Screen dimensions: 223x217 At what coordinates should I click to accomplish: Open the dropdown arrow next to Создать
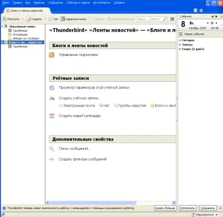tap(45, 19)
